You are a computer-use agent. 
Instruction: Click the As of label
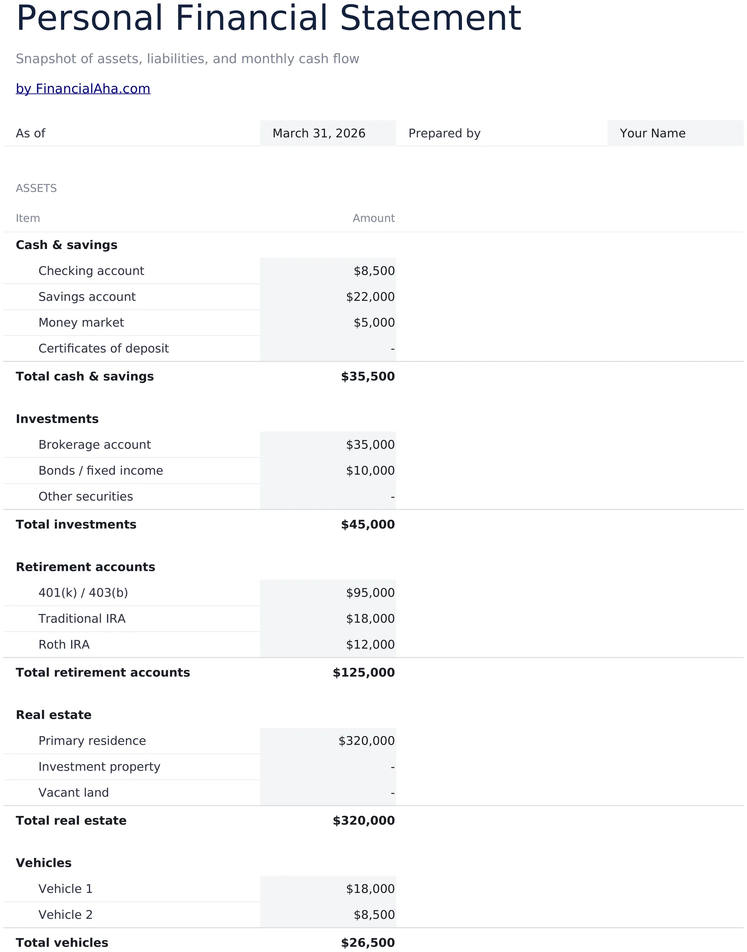[30, 133]
